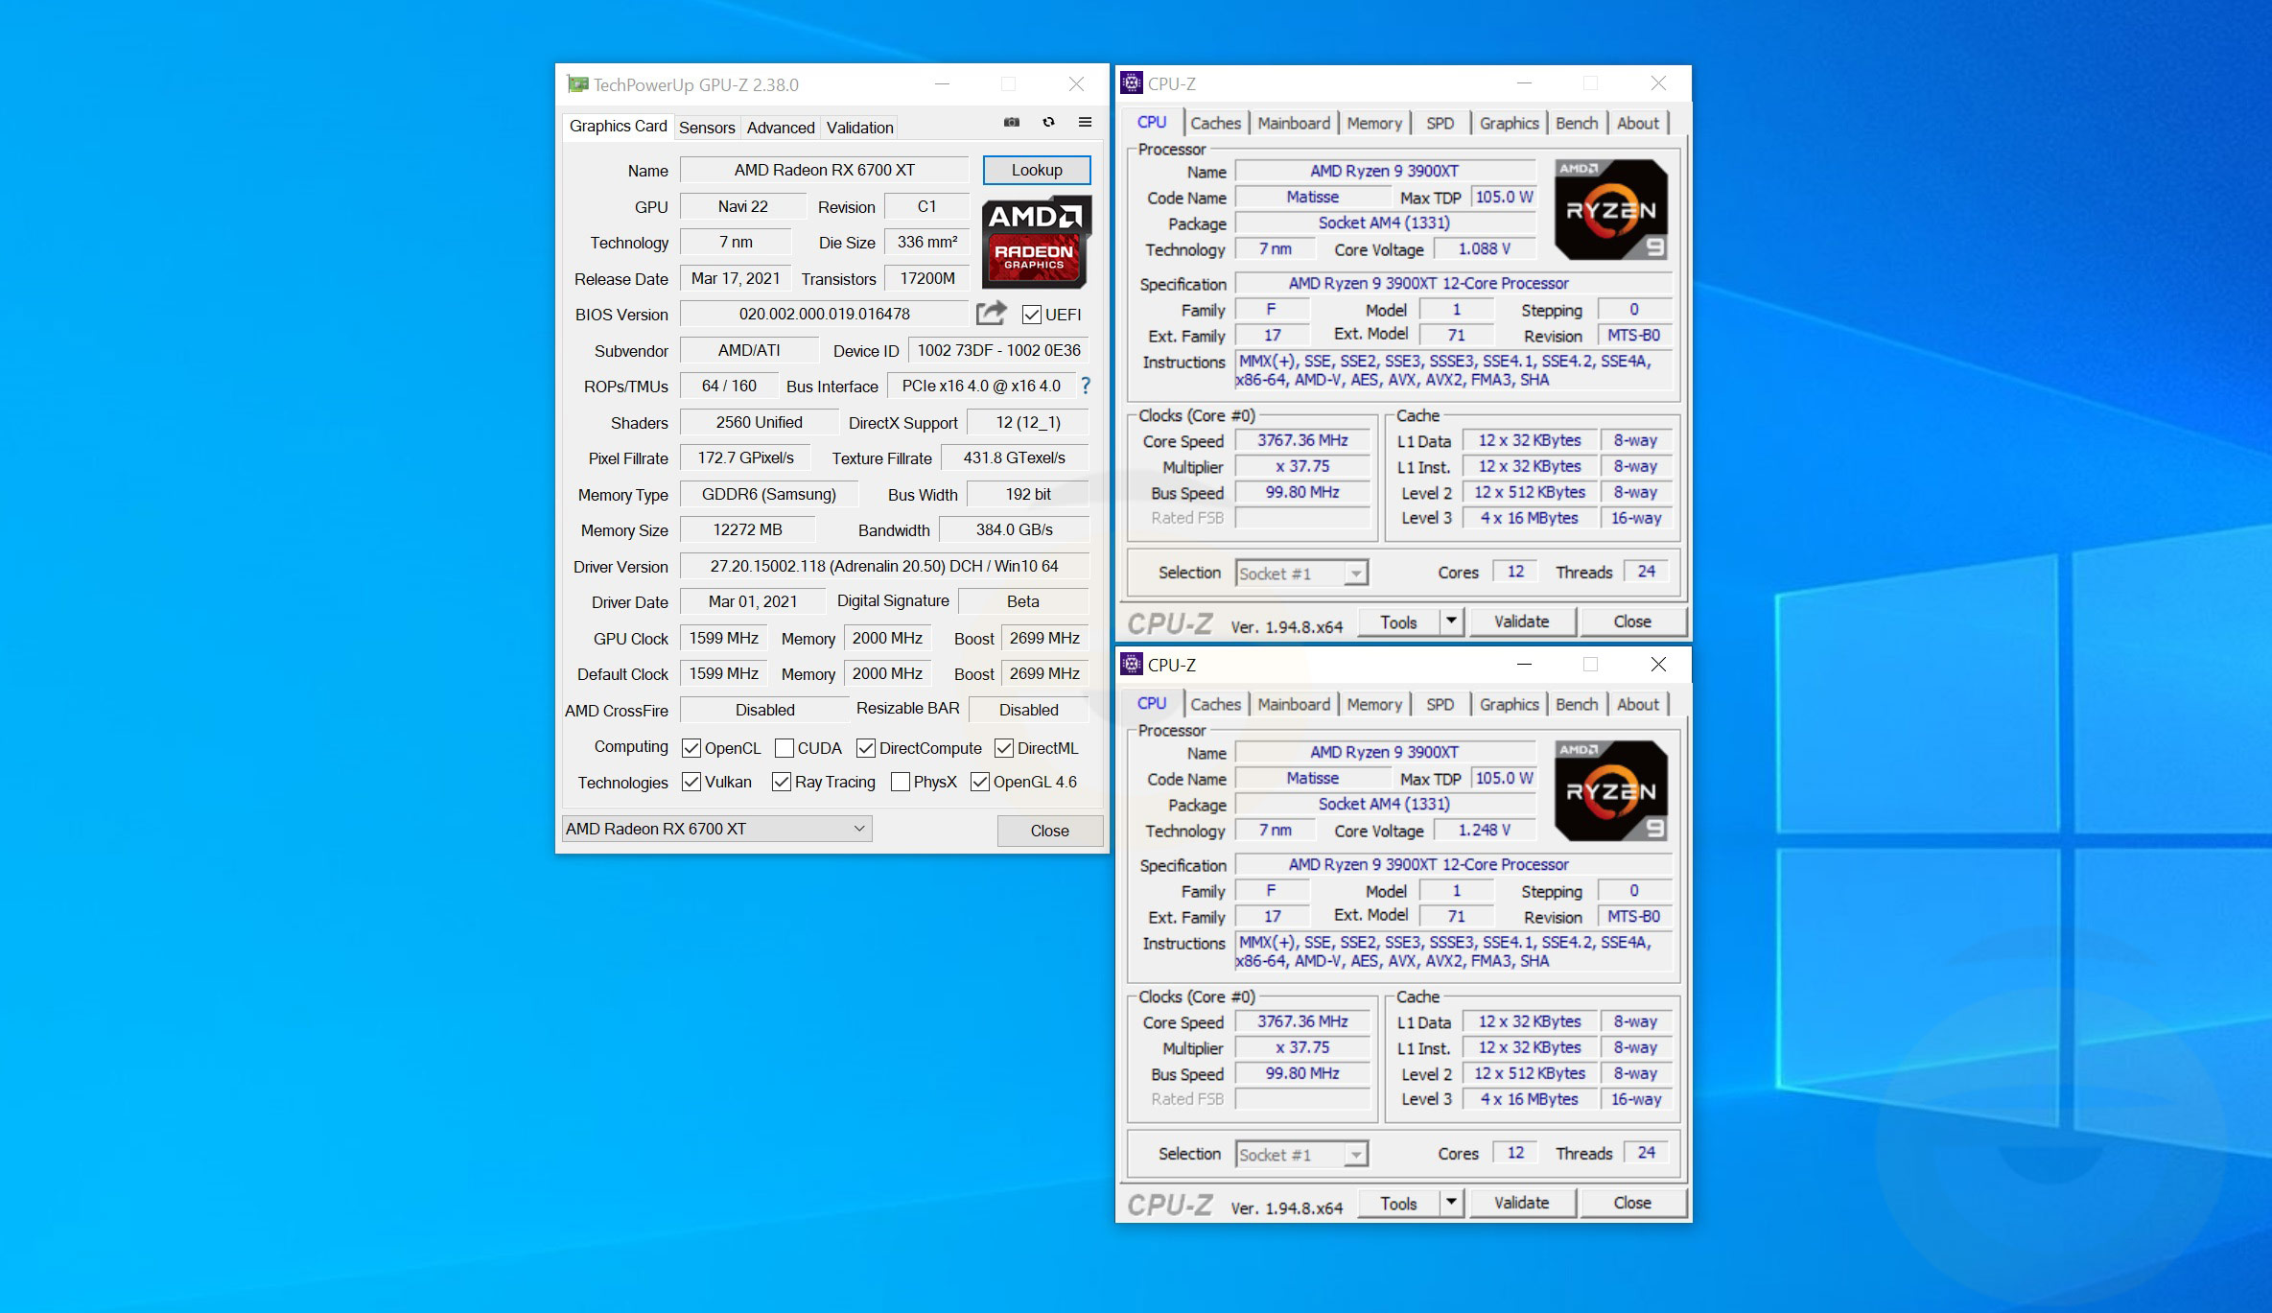Viewport: 2272px width, 1313px height.
Task: Switch to GPU-Z Validation tab
Action: coord(860,128)
